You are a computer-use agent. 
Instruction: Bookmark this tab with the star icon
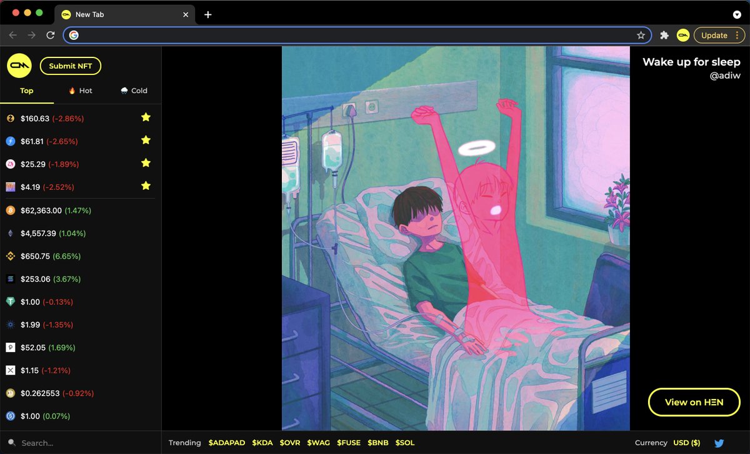(x=641, y=36)
